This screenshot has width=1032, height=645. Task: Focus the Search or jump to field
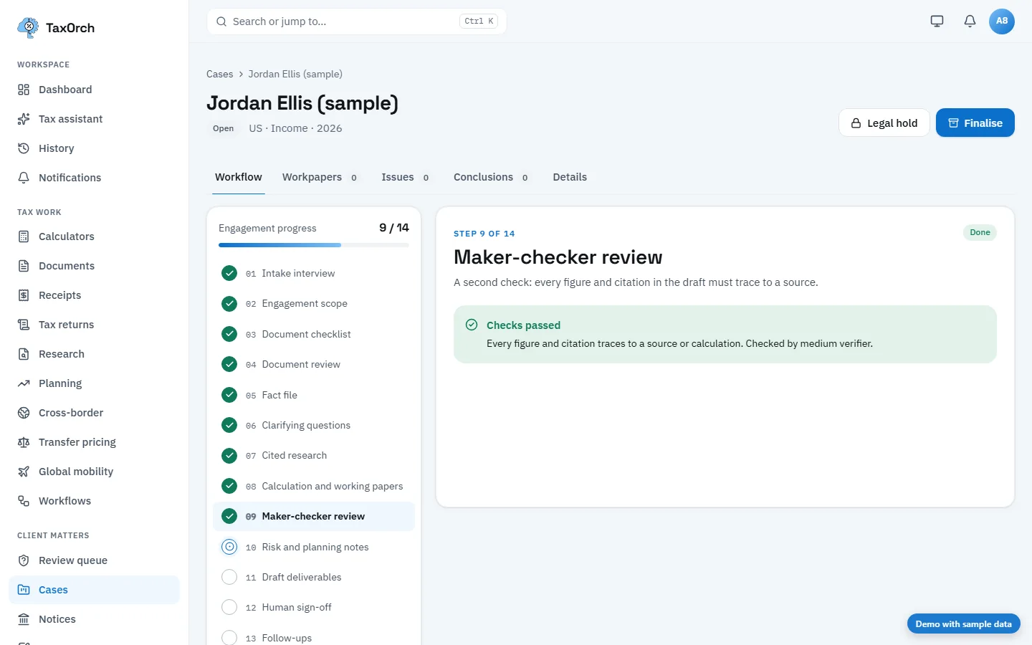pyautogui.click(x=357, y=21)
